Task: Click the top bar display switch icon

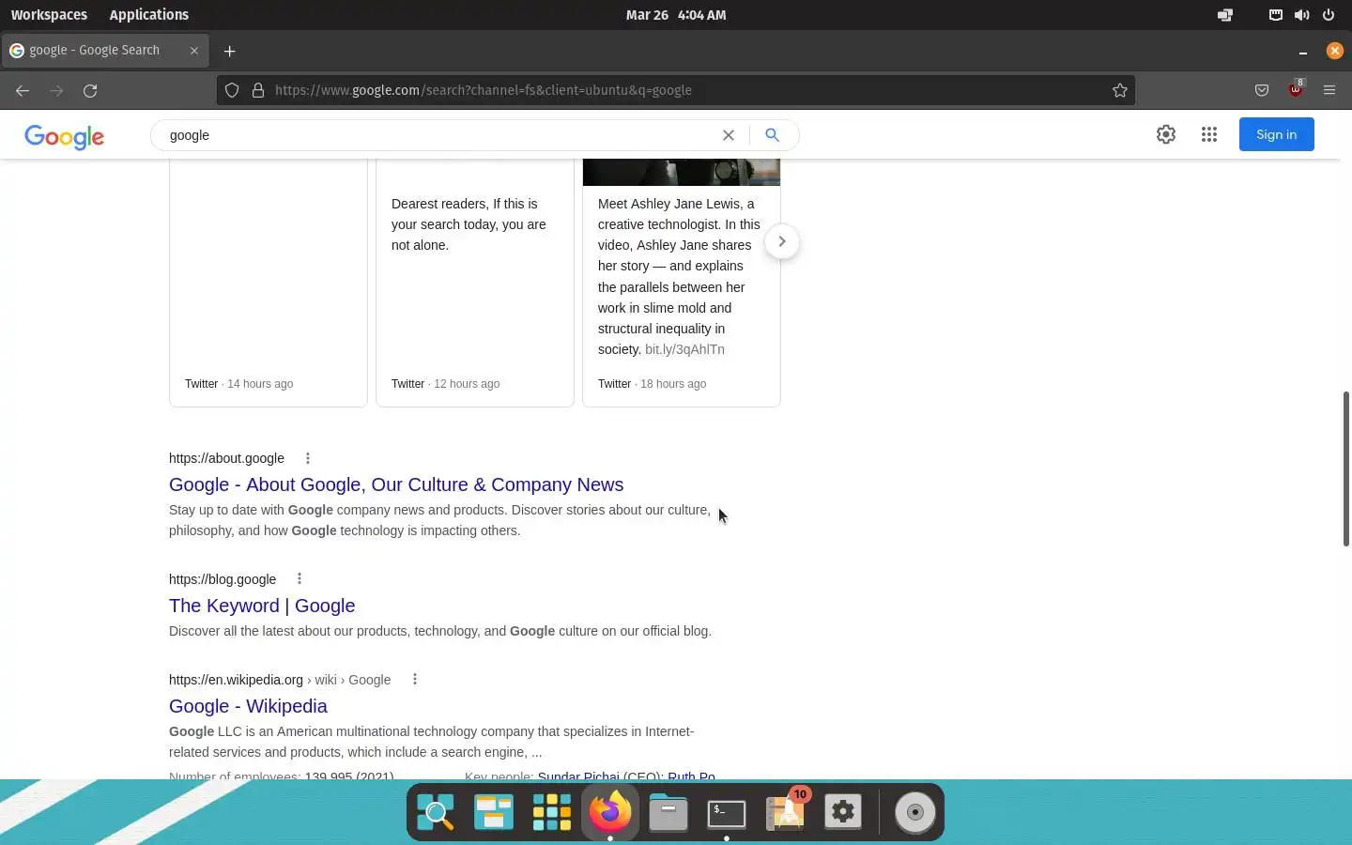Action: pyautogui.click(x=1225, y=15)
